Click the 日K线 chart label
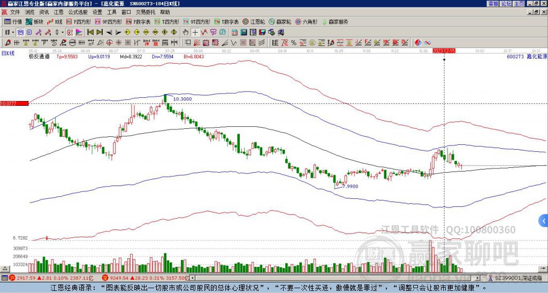 (x=7, y=53)
